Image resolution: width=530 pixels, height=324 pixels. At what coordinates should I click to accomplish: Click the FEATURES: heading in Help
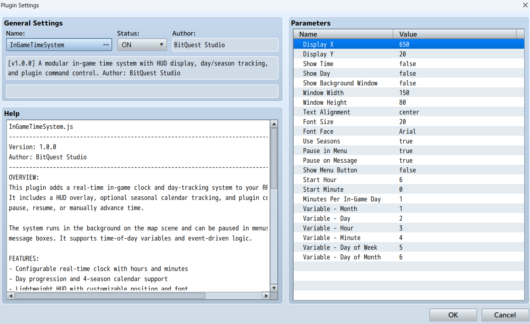pyautogui.click(x=24, y=259)
